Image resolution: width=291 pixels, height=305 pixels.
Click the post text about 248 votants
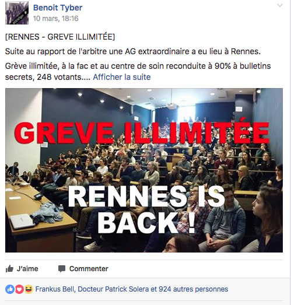48,77
